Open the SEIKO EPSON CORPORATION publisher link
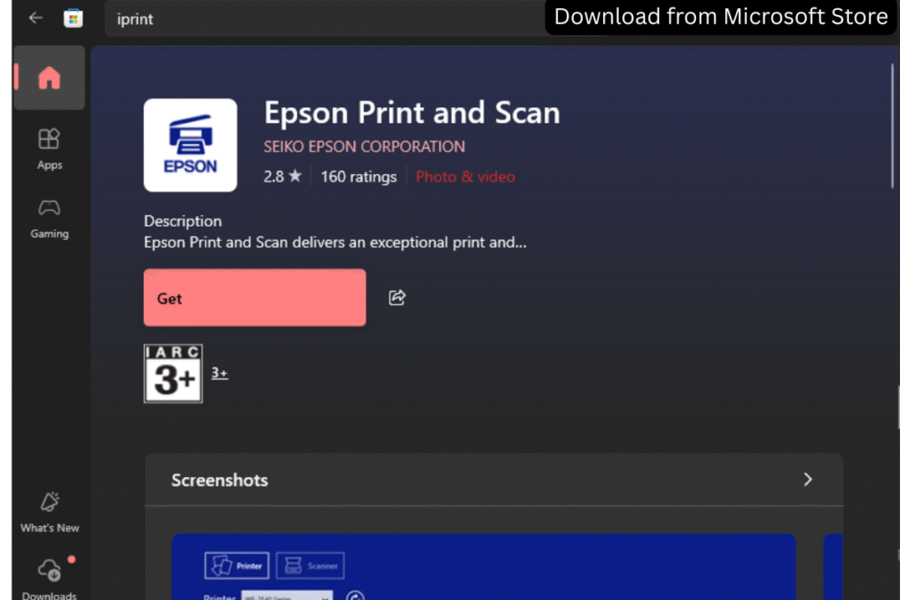This screenshot has width=900, height=600. click(364, 147)
